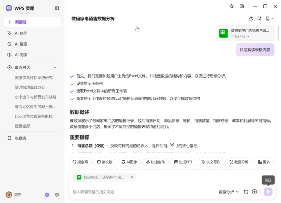This screenshot has height=203, width=281.
Task: Open settings via the gear icon
Action: [x=57, y=195]
